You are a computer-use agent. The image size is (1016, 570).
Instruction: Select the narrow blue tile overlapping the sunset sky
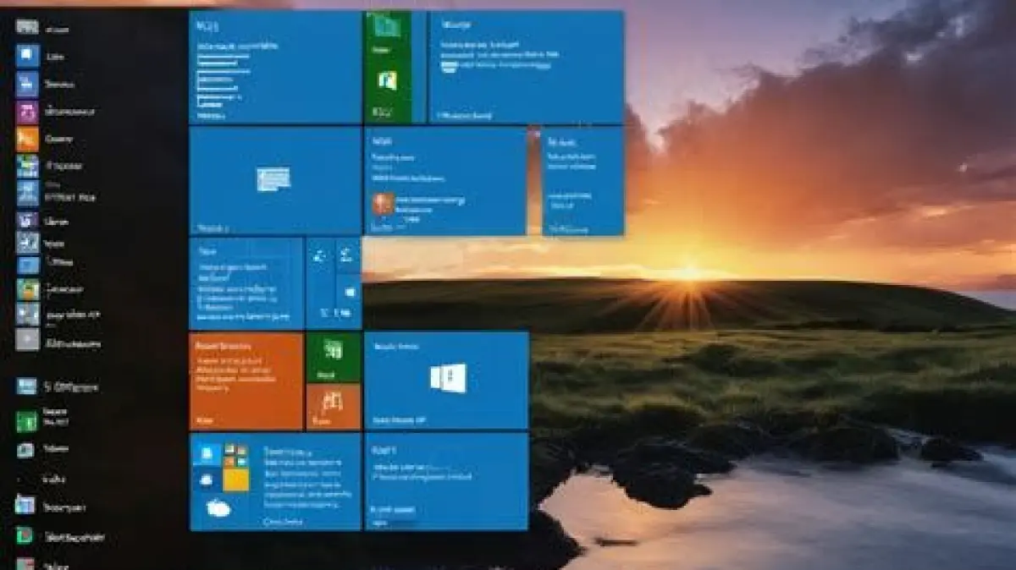coord(583,180)
